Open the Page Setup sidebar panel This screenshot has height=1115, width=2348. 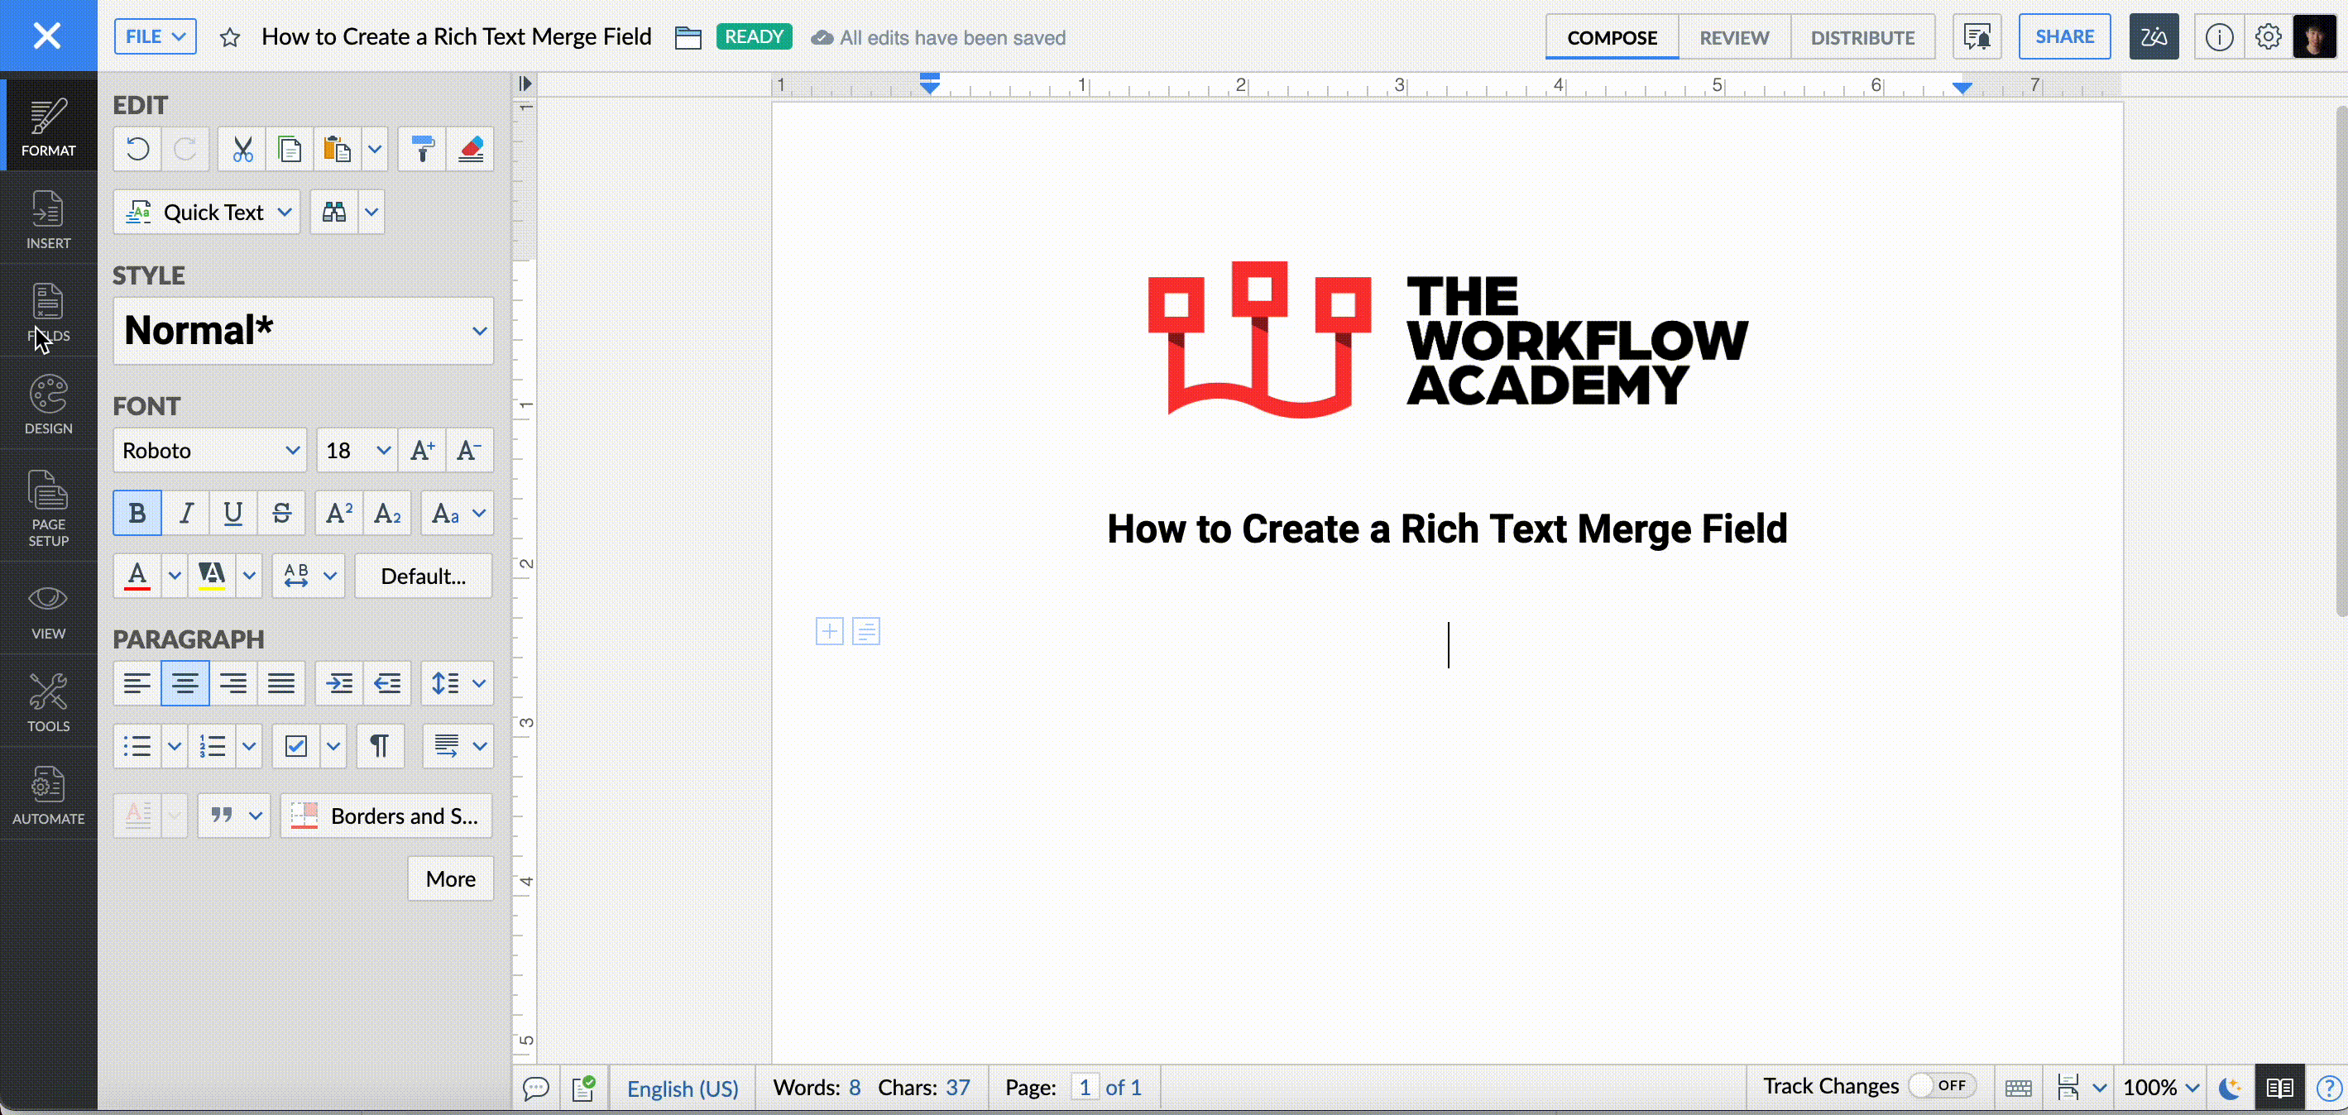point(48,507)
